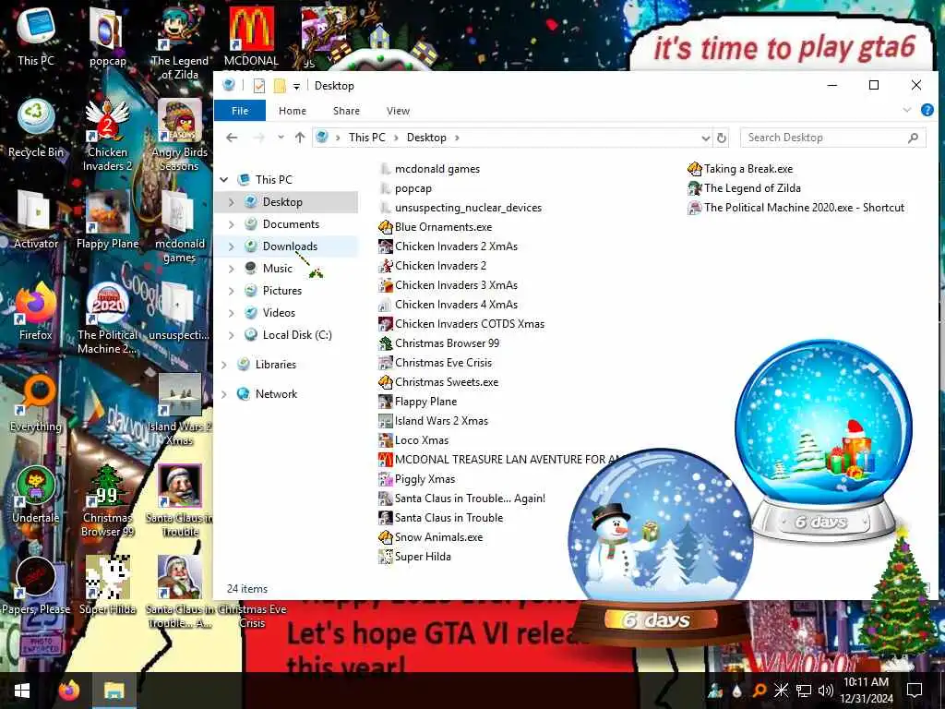Select File Explorer on the taskbar
This screenshot has width=945, height=709.
click(114, 691)
